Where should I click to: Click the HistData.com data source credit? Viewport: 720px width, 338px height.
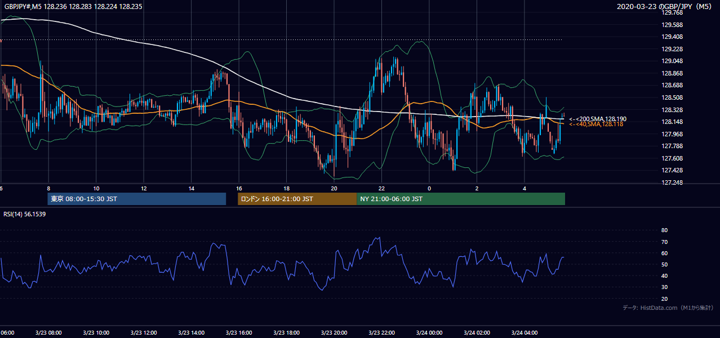coord(668,308)
